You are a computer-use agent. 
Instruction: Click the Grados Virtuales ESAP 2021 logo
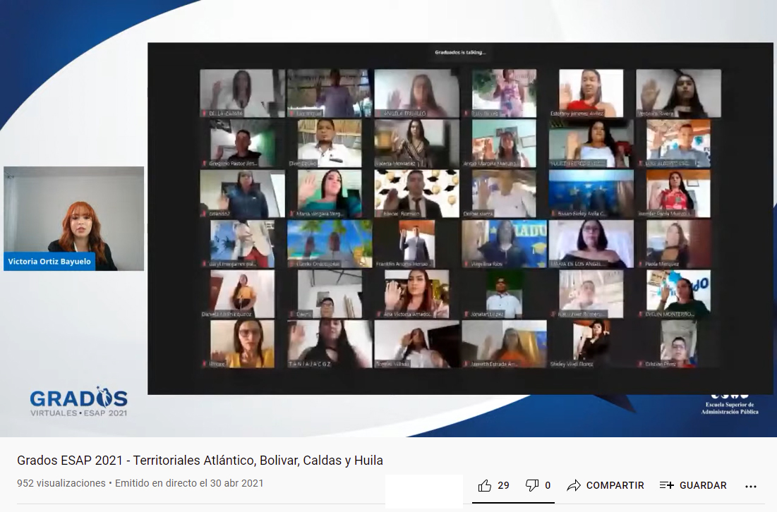tap(78, 402)
